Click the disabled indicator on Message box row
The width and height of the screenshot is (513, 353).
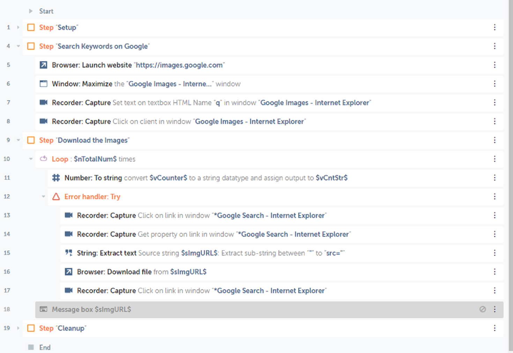482,309
